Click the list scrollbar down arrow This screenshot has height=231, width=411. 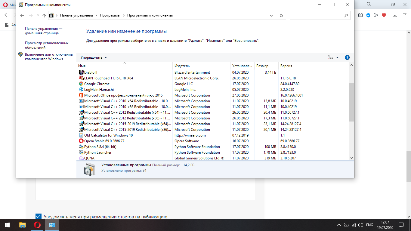pyautogui.click(x=351, y=158)
